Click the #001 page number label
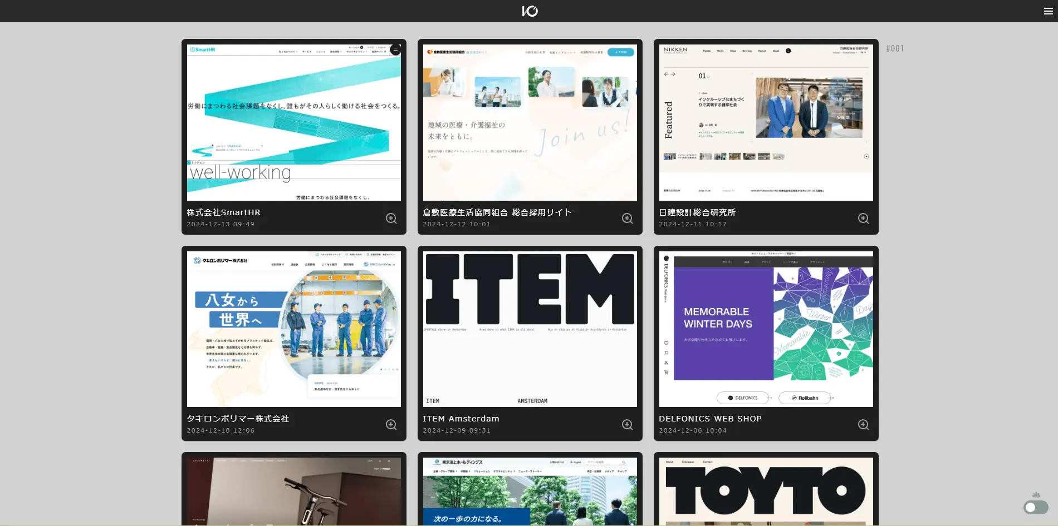The image size is (1058, 526). 895,48
